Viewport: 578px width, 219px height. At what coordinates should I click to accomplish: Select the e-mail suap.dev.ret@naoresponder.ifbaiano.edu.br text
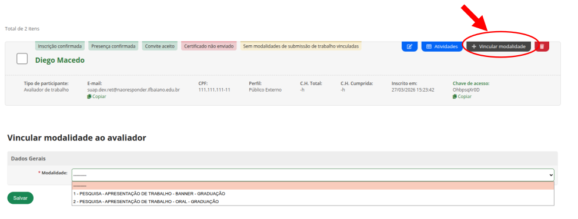(x=133, y=90)
